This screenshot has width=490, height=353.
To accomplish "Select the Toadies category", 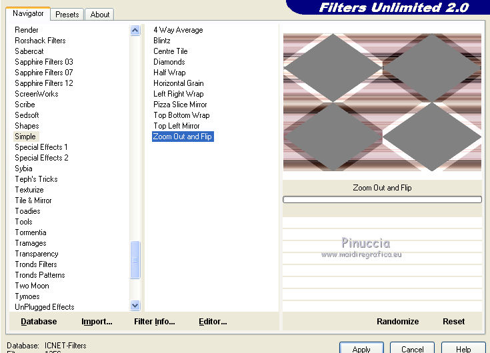I will (27, 211).
